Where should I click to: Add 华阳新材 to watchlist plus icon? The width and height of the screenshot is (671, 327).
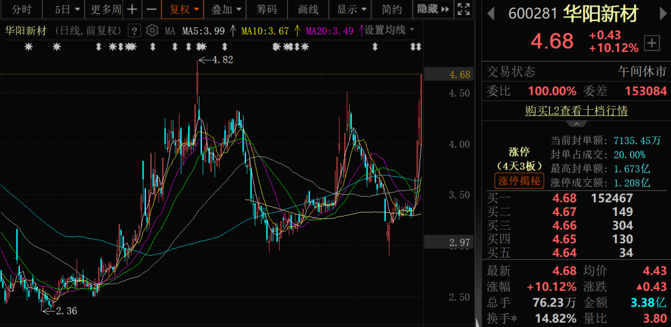(652, 43)
